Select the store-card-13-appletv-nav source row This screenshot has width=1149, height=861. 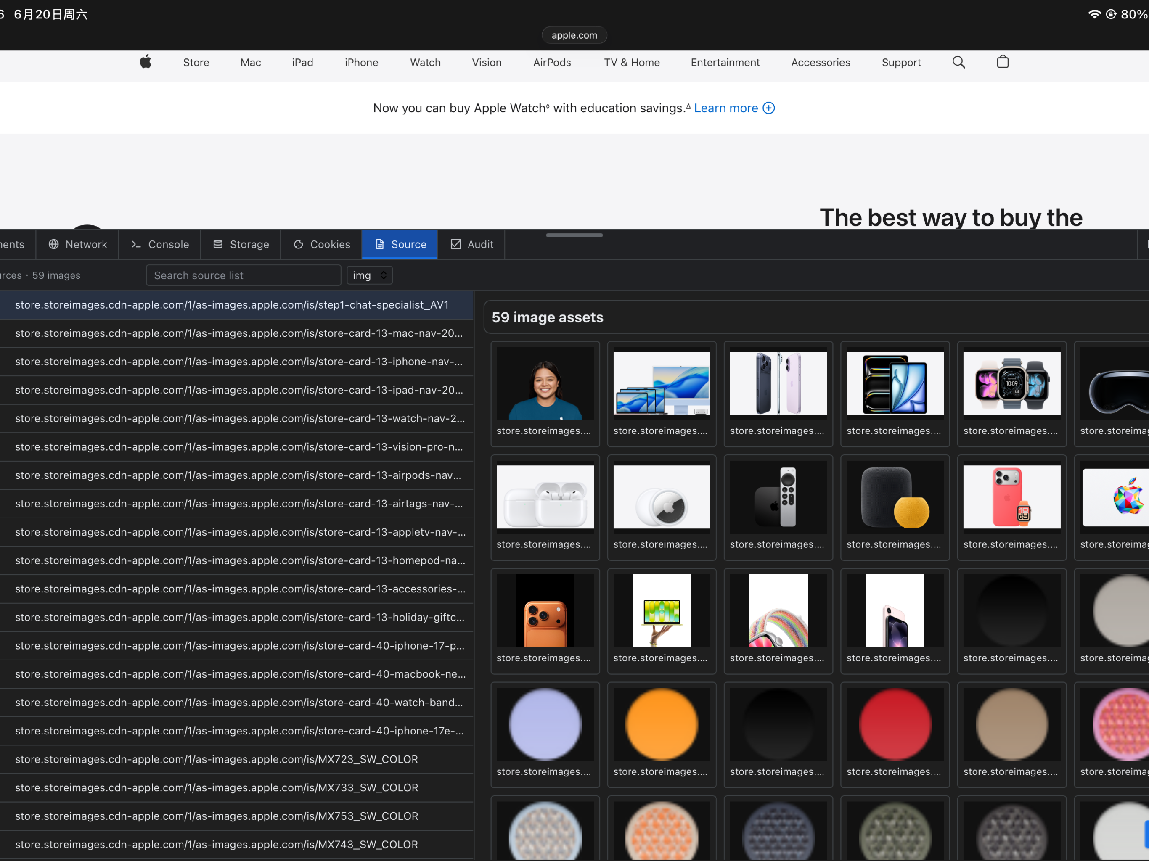click(x=237, y=532)
